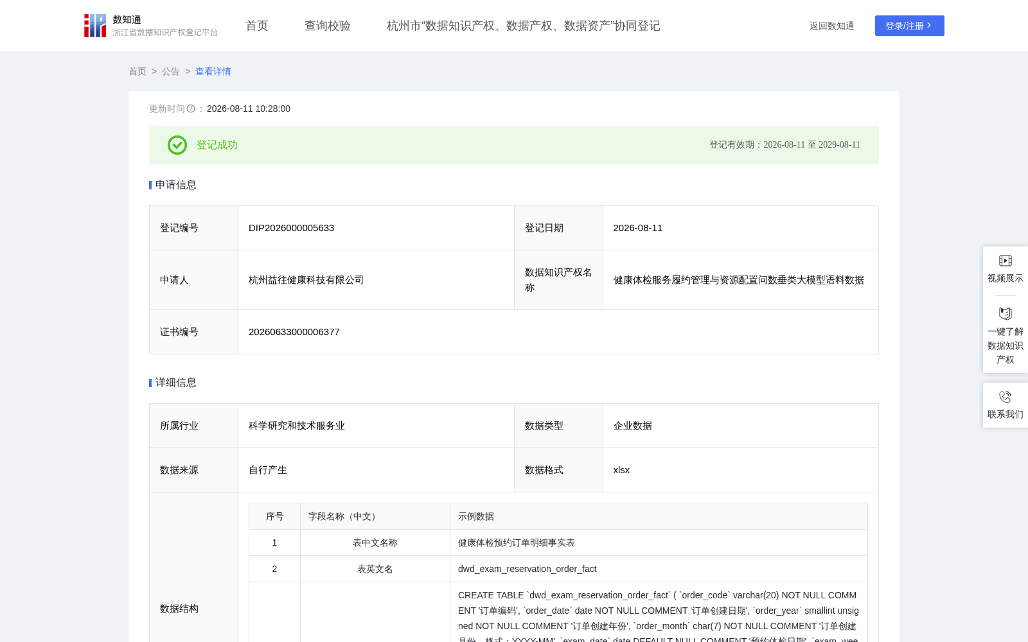Click the 数据格式 label cell
Viewport: 1028px width, 642px height.
pyautogui.click(x=558, y=470)
